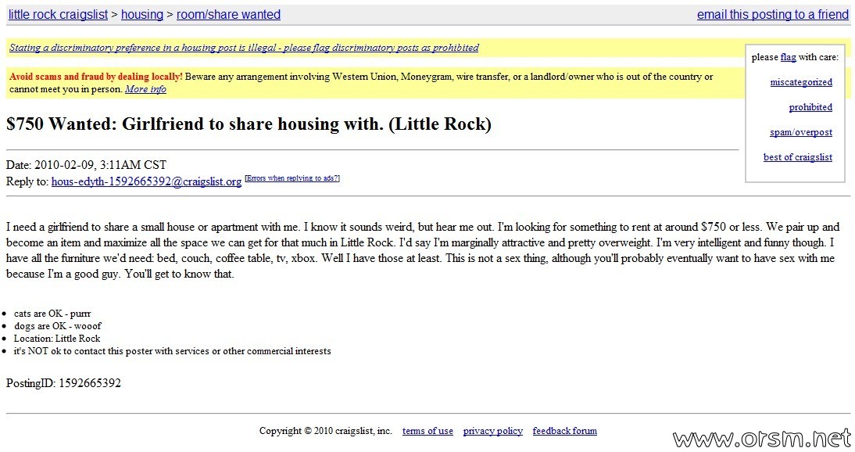Screen dimensions: 855x452
Task: Click the flag link in sidebar box
Action: coord(788,57)
